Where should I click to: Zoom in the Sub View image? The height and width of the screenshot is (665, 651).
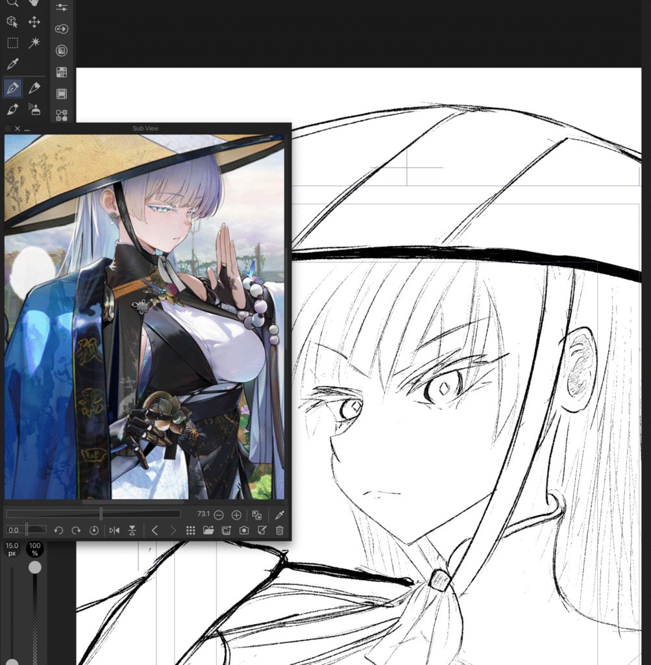[x=236, y=515]
